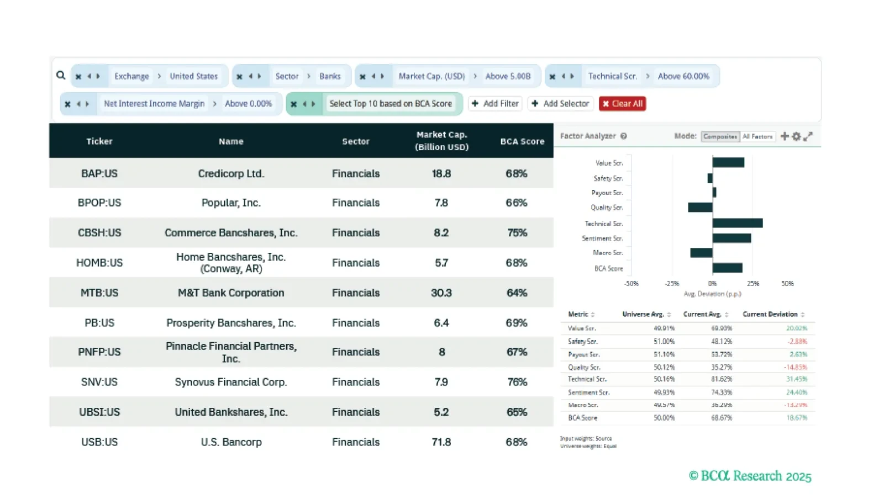
Task: Move the Market Cap filter right with its arrow
Action: click(x=382, y=77)
